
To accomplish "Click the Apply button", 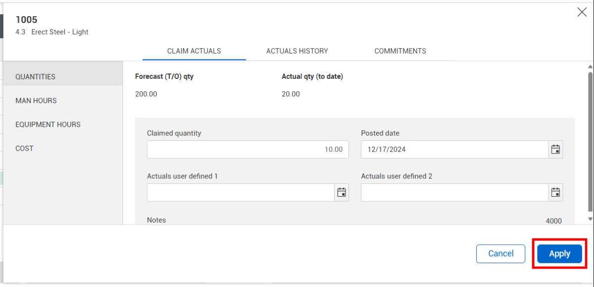I will 560,254.
